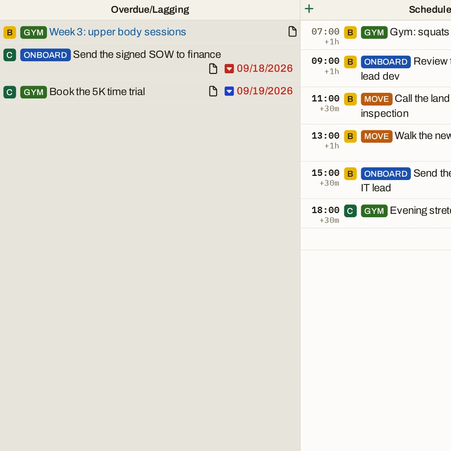Click priority B badge on the 09:00 entry

click(x=350, y=62)
